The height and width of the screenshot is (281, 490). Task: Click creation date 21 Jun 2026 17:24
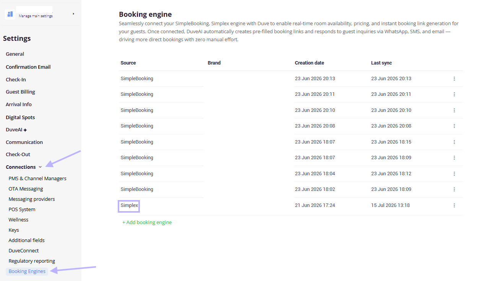point(315,205)
